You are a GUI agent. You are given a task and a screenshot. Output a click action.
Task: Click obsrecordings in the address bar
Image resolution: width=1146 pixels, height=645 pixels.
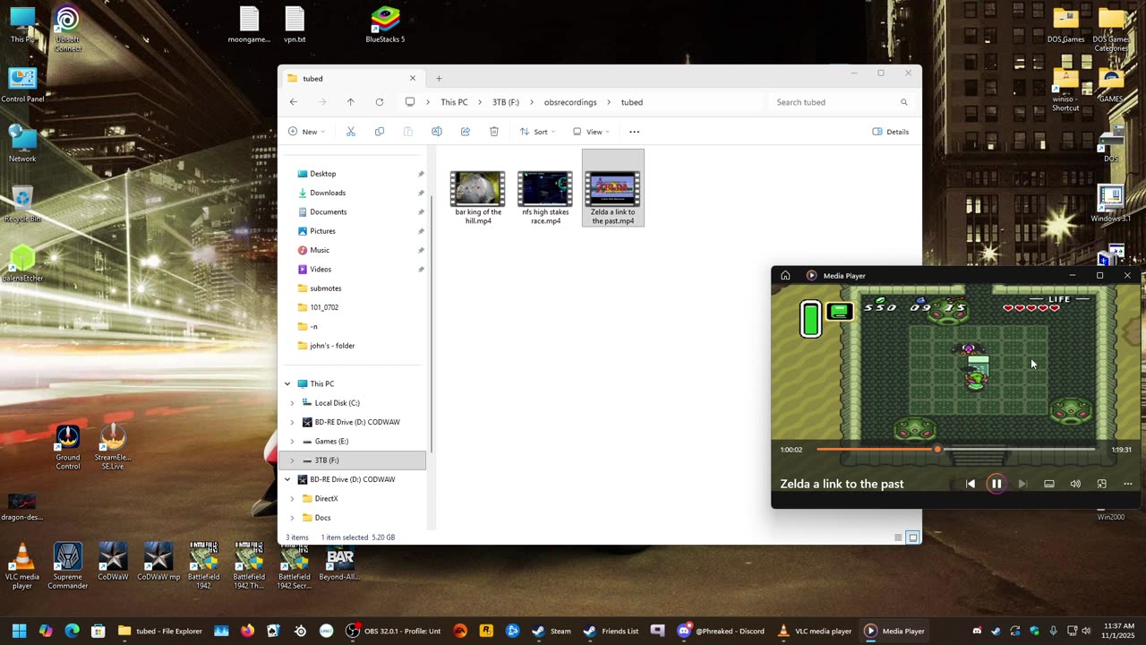point(570,102)
